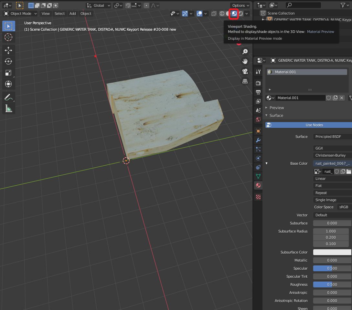This screenshot has width=352, height=310.
Task: Click the 3D Cursor tool
Action: [8, 37]
